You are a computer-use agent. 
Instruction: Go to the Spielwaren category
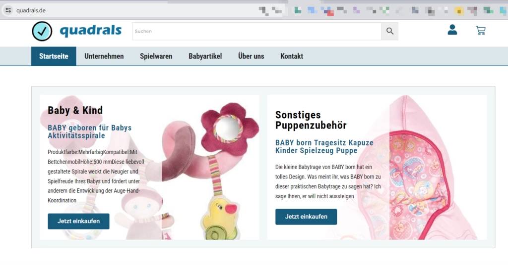[156, 56]
